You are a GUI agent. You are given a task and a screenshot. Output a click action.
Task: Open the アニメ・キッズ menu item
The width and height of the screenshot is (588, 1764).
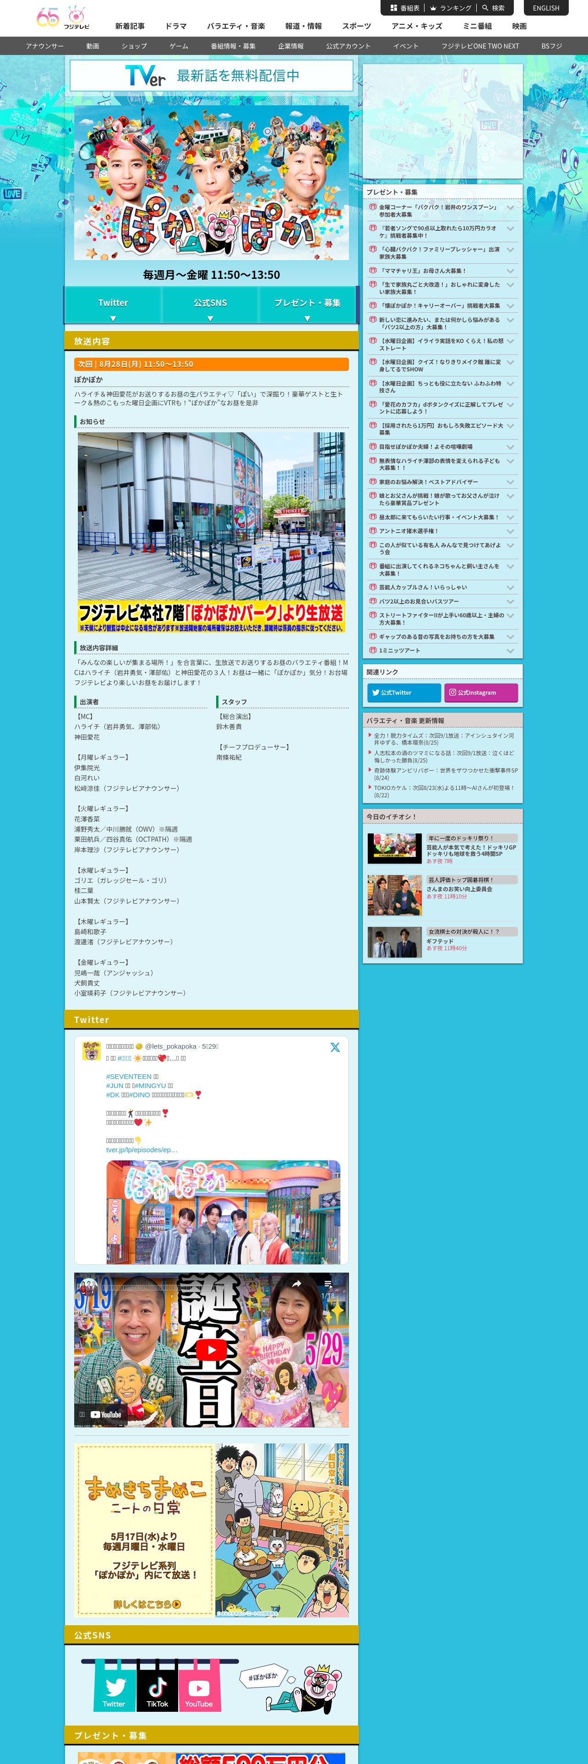(416, 26)
